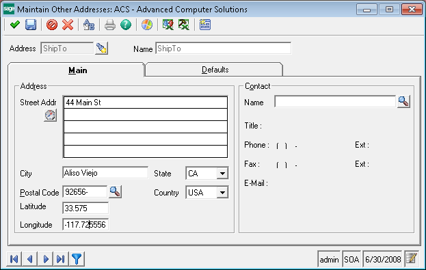Switch to the Main tab
Viewport: 426px width, 270px height.
(77, 70)
